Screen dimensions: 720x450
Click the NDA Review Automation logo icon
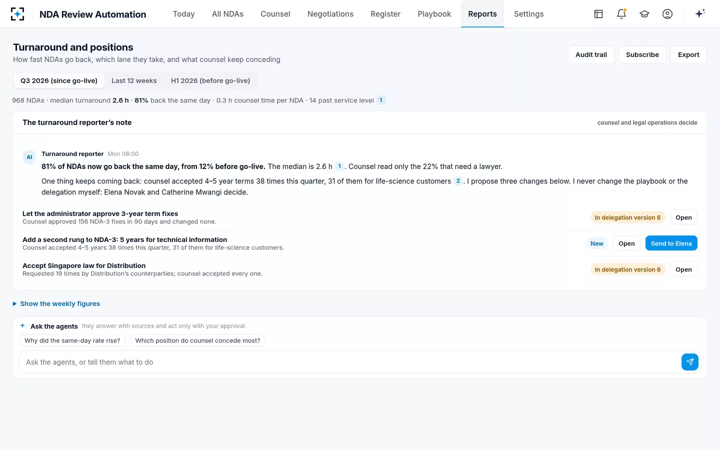click(x=17, y=14)
